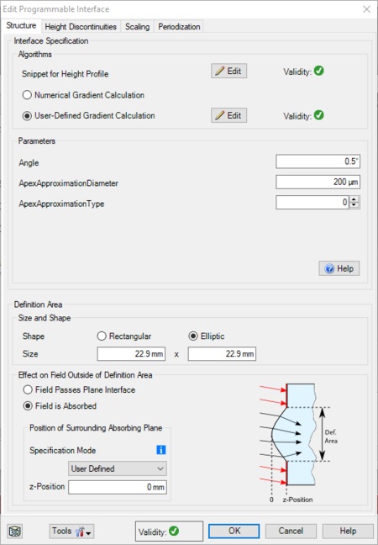Click the green validity checkmark for Height Profile
378x545 pixels.
[319, 71]
